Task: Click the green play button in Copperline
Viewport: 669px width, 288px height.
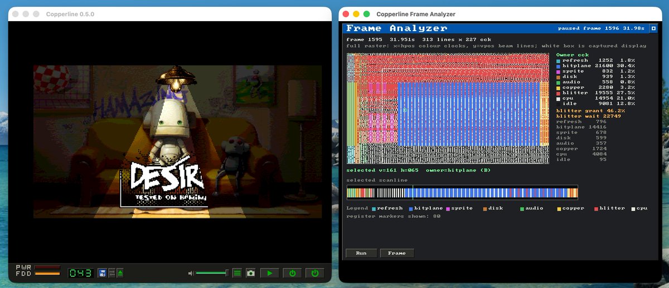Action: [270, 273]
